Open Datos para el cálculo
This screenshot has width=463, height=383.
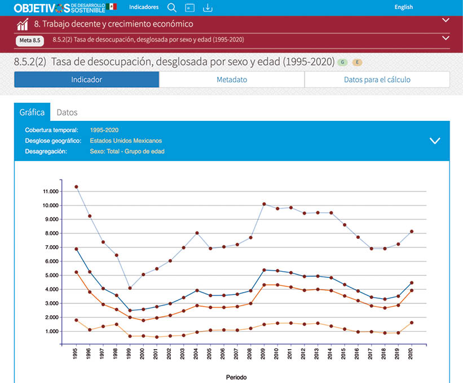point(377,80)
